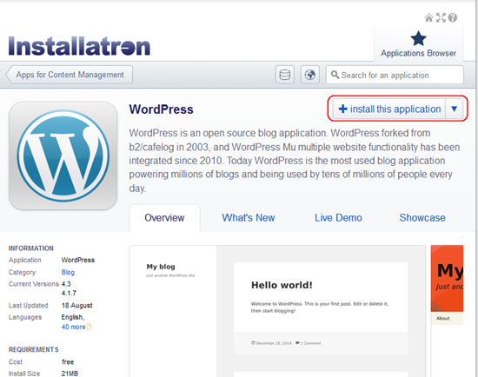The image size is (478, 377).
Task: Click the 21MB install size value
Action: tap(70, 374)
